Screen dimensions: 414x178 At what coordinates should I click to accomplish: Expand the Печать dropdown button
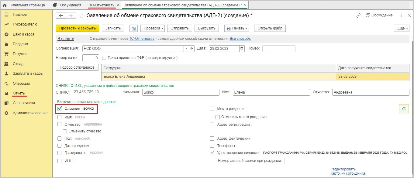(x=236, y=28)
